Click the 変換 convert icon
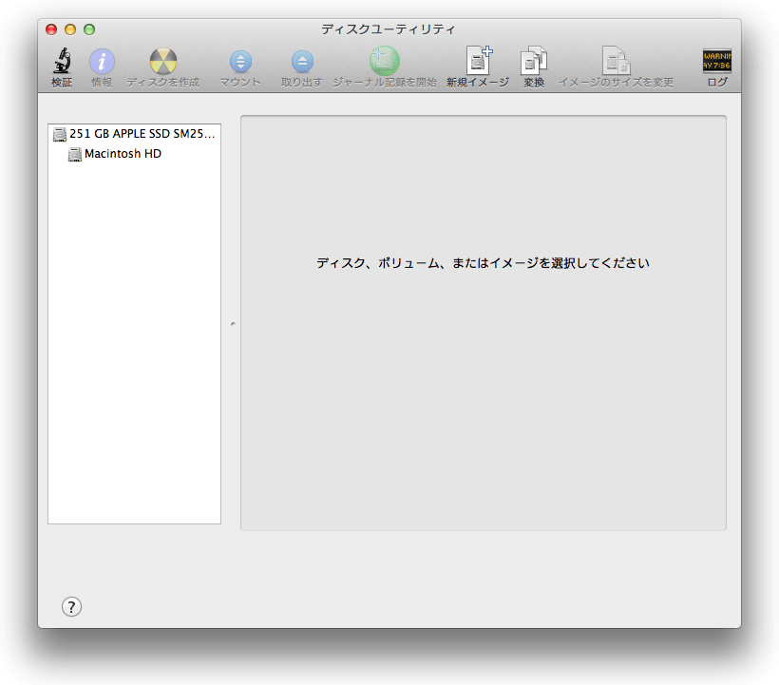 534,60
